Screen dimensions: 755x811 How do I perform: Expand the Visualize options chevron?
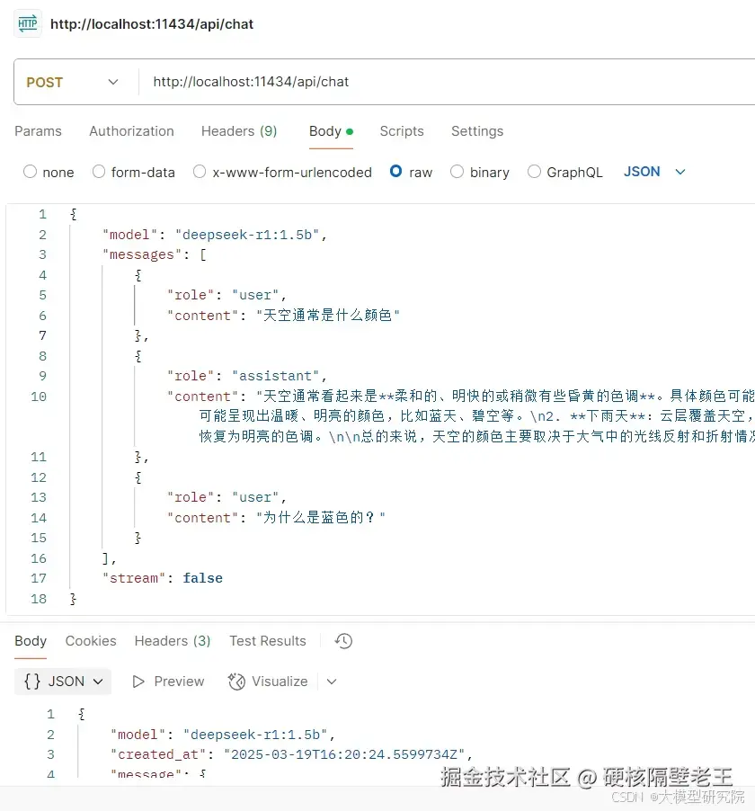332,682
